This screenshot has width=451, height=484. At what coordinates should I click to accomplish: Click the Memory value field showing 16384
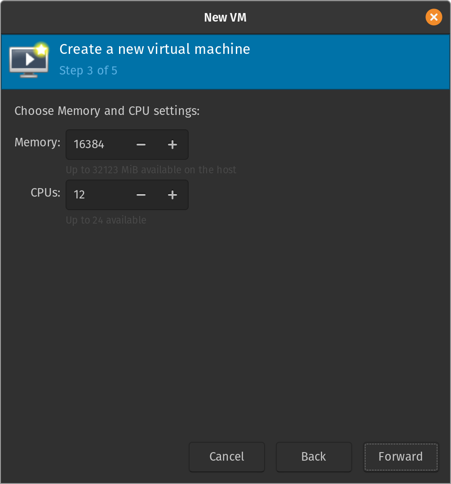tap(97, 145)
